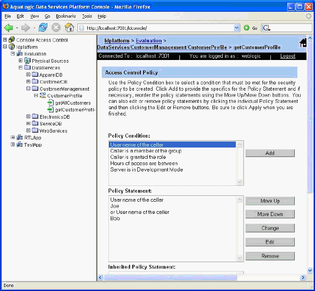Collapse the DataServices folder node
315x291 pixels.
[x=21, y=68]
